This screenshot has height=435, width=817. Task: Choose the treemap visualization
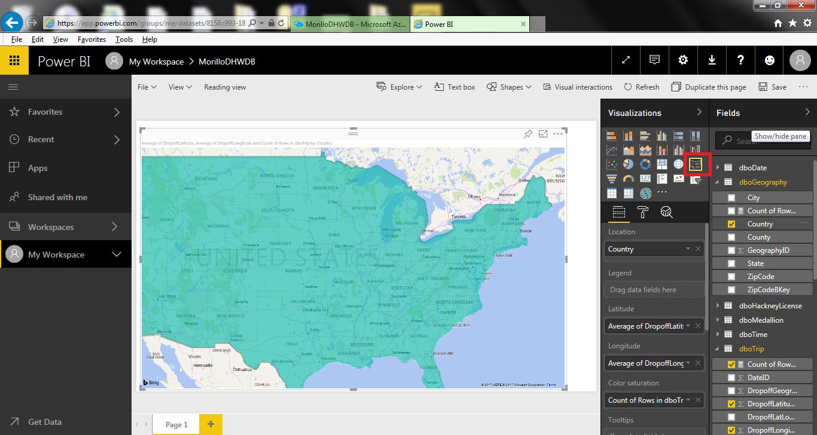662,164
